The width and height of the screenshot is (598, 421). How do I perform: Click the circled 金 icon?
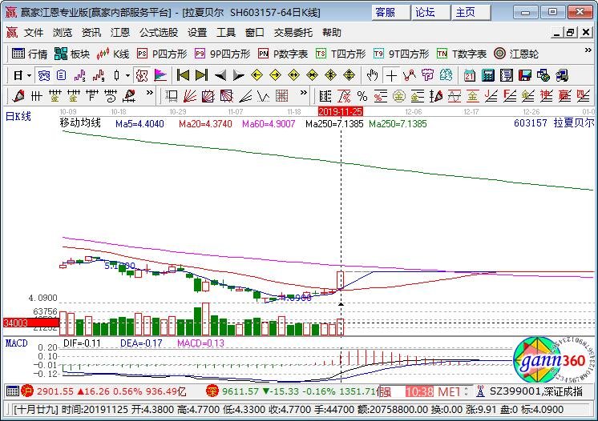[x=399, y=96]
